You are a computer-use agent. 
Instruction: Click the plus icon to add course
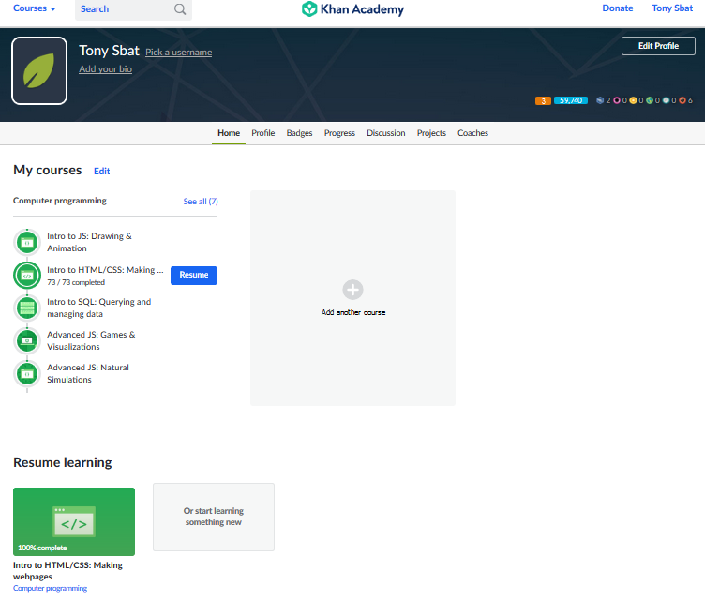click(x=352, y=290)
